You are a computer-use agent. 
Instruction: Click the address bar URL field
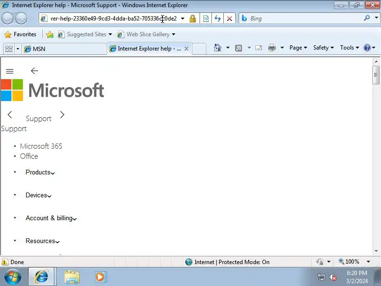pos(113,19)
